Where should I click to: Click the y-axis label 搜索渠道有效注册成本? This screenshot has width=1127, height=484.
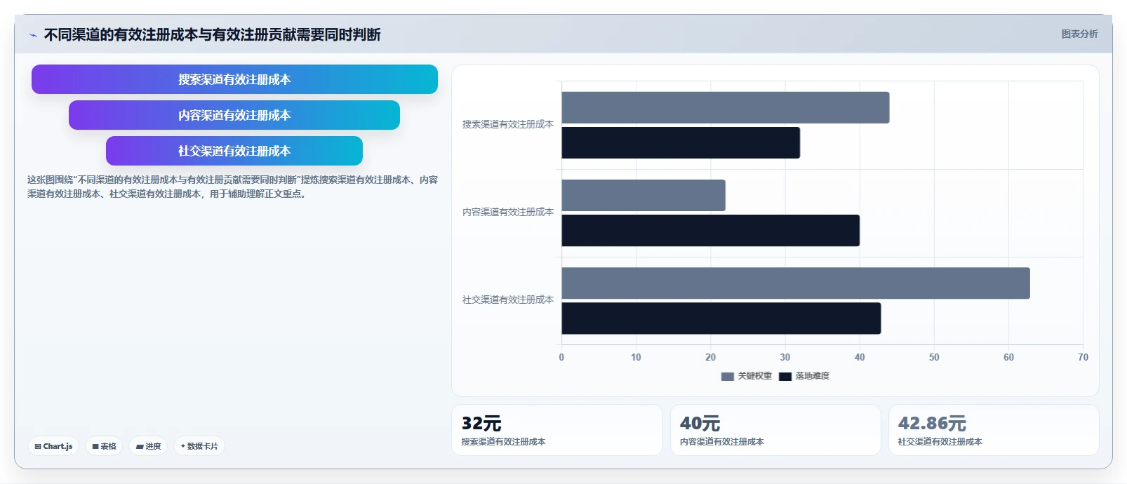click(507, 124)
